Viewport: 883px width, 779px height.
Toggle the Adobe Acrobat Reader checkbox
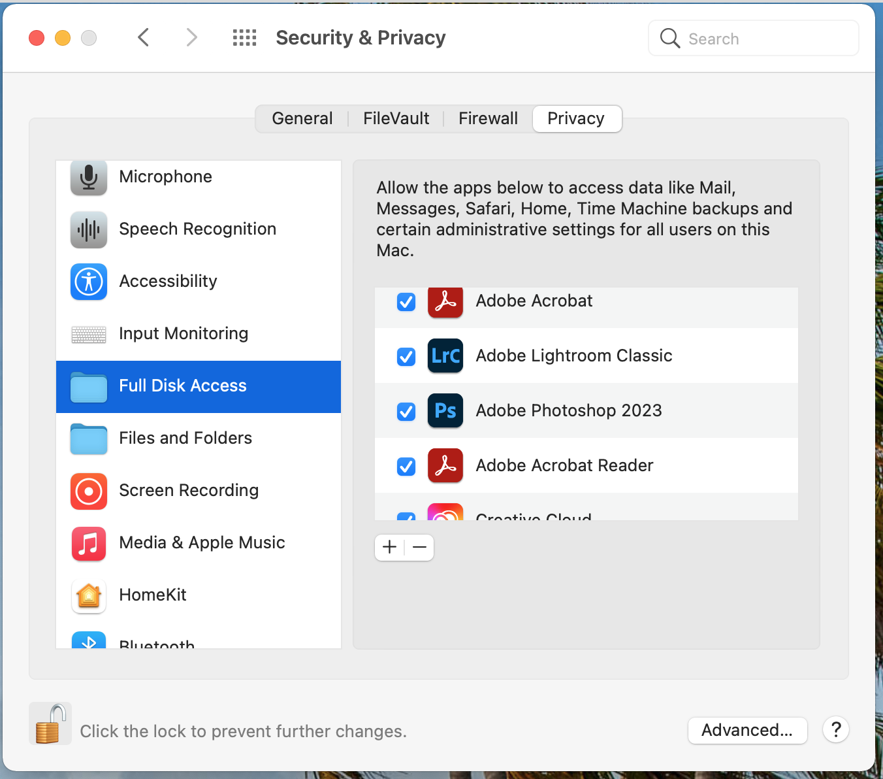point(406,466)
